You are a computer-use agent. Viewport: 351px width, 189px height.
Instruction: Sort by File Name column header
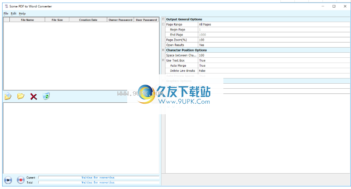click(27, 20)
